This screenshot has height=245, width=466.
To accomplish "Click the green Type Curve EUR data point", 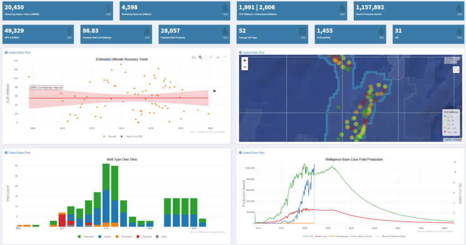I will click(x=214, y=91).
